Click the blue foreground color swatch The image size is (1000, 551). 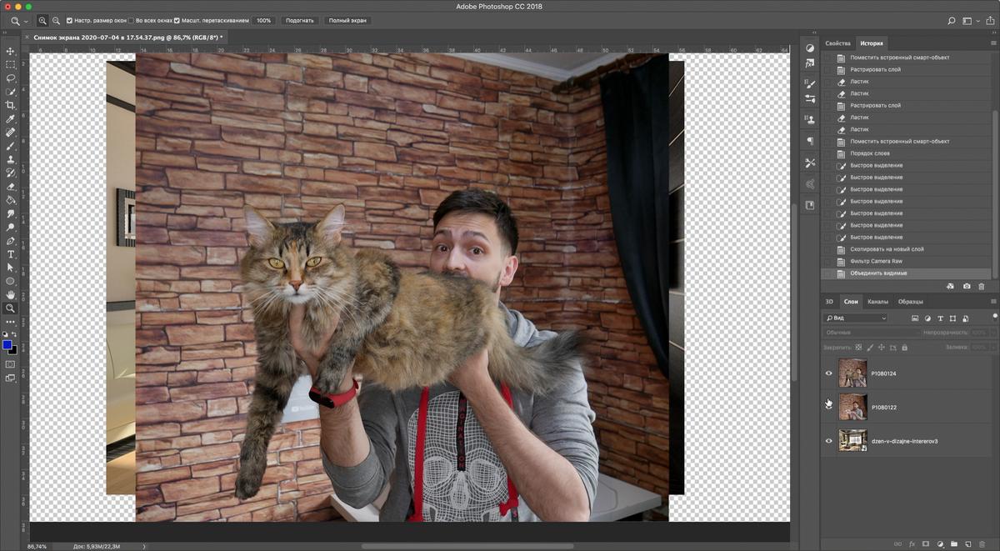pos(7,344)
